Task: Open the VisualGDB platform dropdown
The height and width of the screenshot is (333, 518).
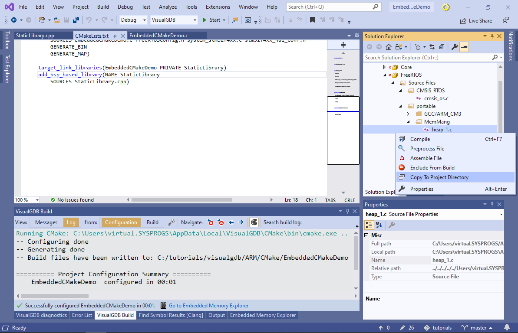Action: (174, 20)
